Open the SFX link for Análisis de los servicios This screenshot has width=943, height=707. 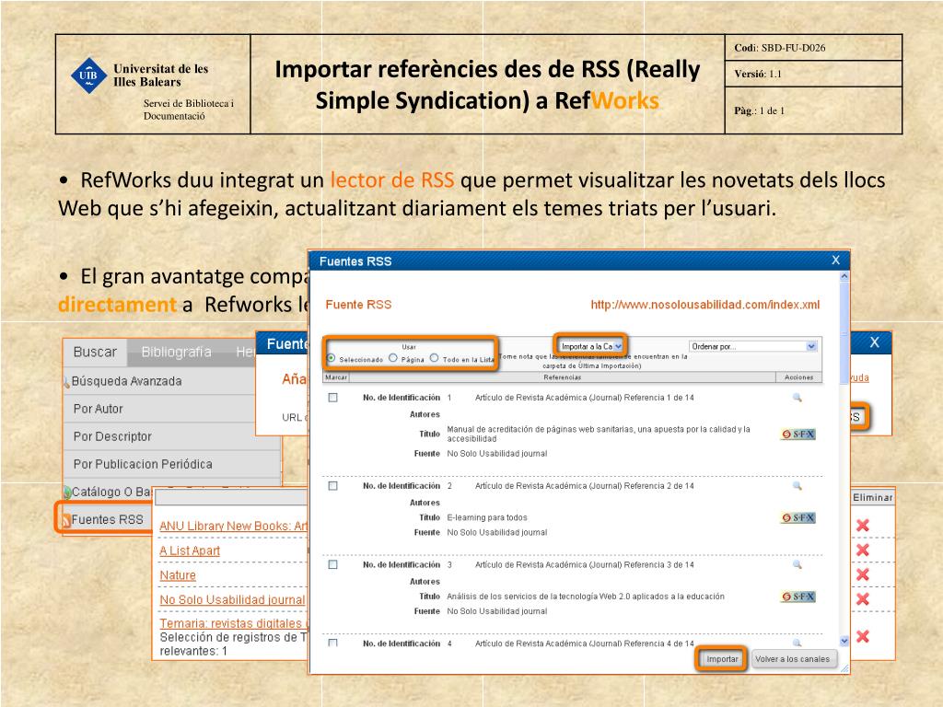(x=798, y=597)
